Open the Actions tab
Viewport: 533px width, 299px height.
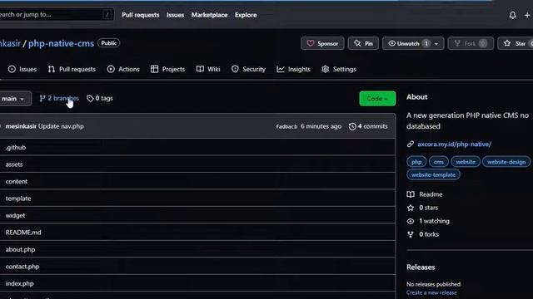point(123,69)
